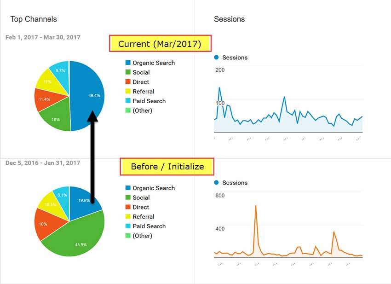The height and width of the screenshot is (284, 391).
Task: Click the 9.7% Paid Search pie slice
Action: tap(60, 70)
